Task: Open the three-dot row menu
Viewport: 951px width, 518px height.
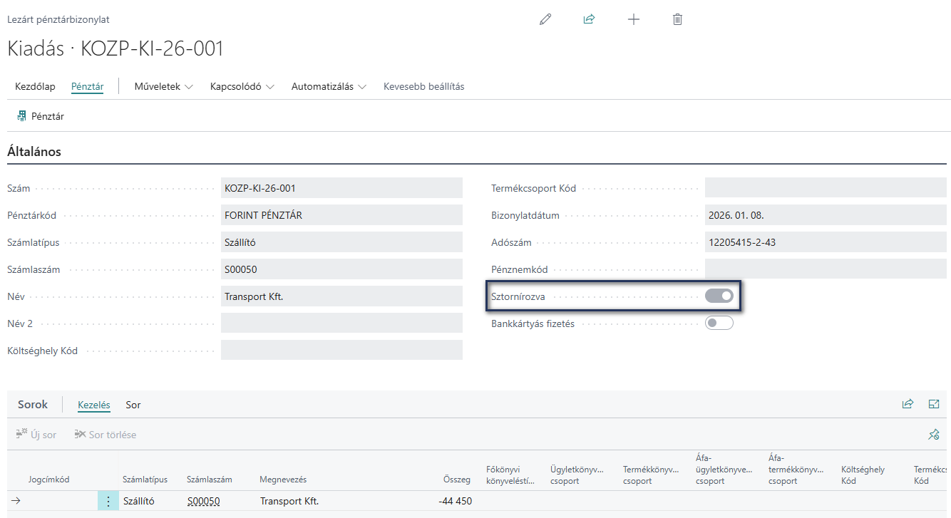Action: click(108, 502)
